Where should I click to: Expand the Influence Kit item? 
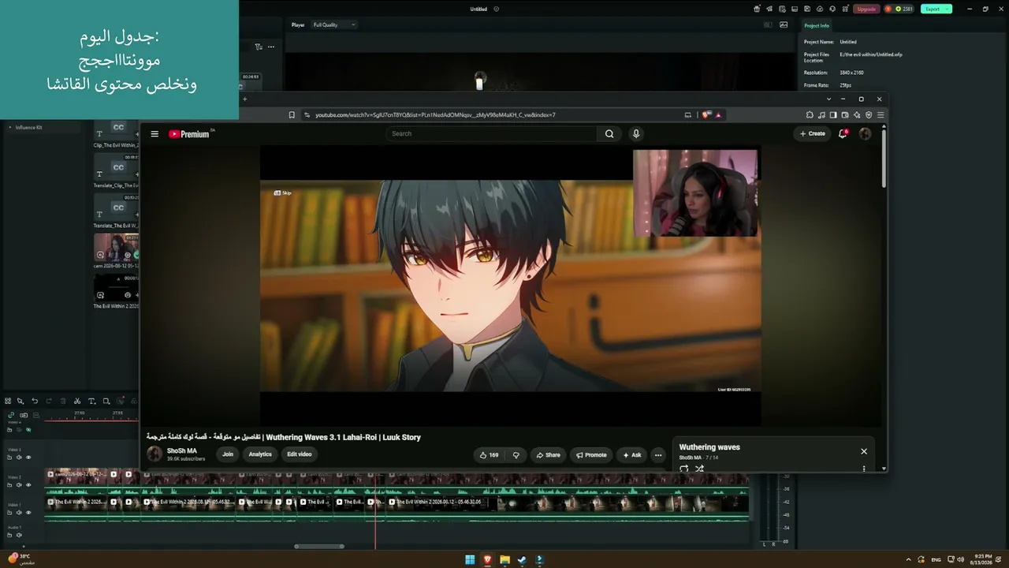(x=10, y=127)
